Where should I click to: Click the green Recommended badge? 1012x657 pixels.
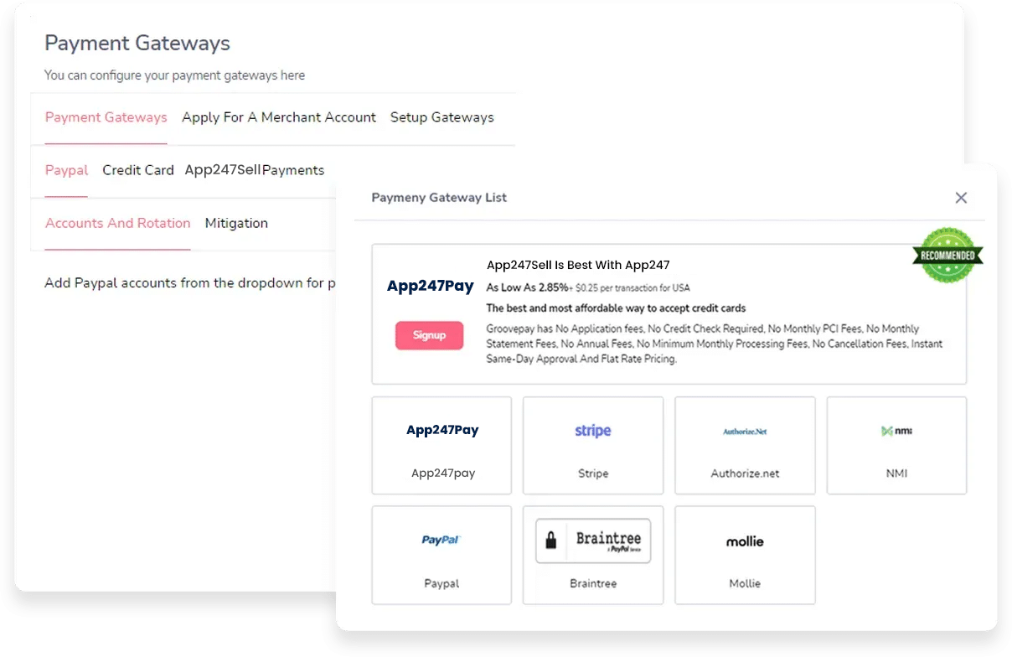[x=947, y=256]
